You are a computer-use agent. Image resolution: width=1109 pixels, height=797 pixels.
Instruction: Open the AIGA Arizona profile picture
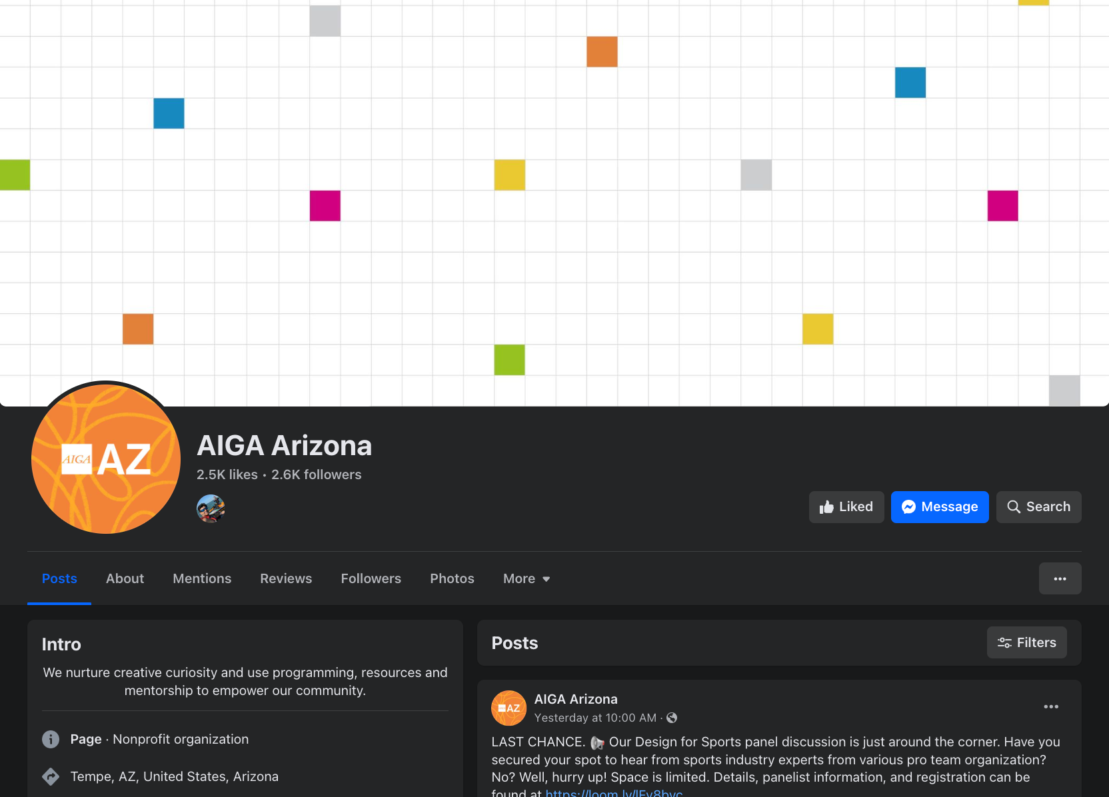click(x=106, y=458)
